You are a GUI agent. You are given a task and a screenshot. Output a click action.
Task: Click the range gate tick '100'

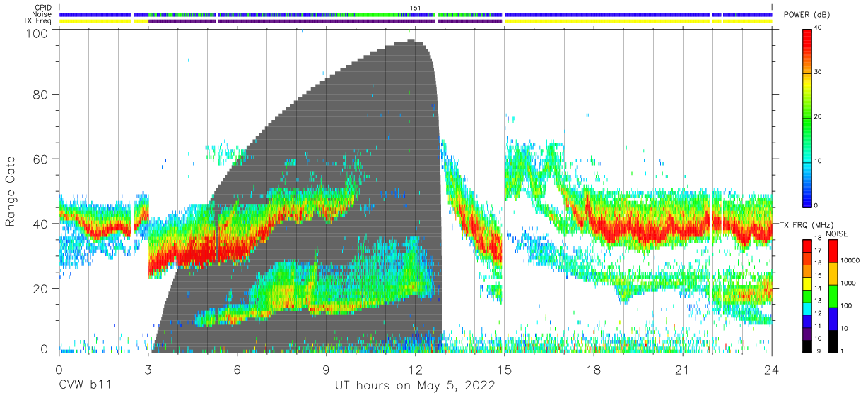(37, 32)
